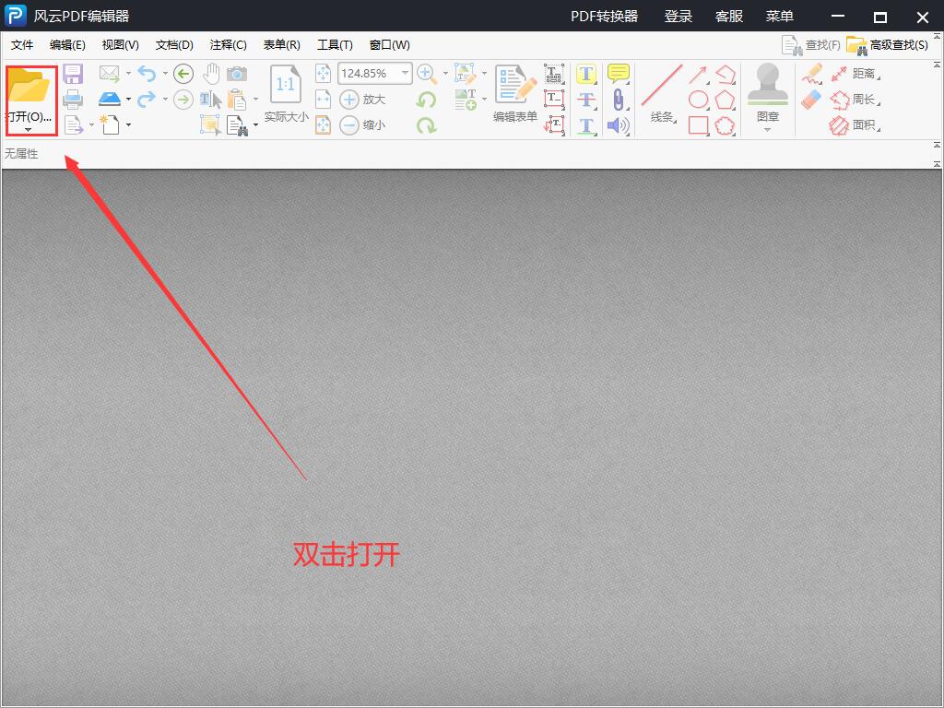Select the arrow drawing tool
944x708 pixels.
[699, 74]
